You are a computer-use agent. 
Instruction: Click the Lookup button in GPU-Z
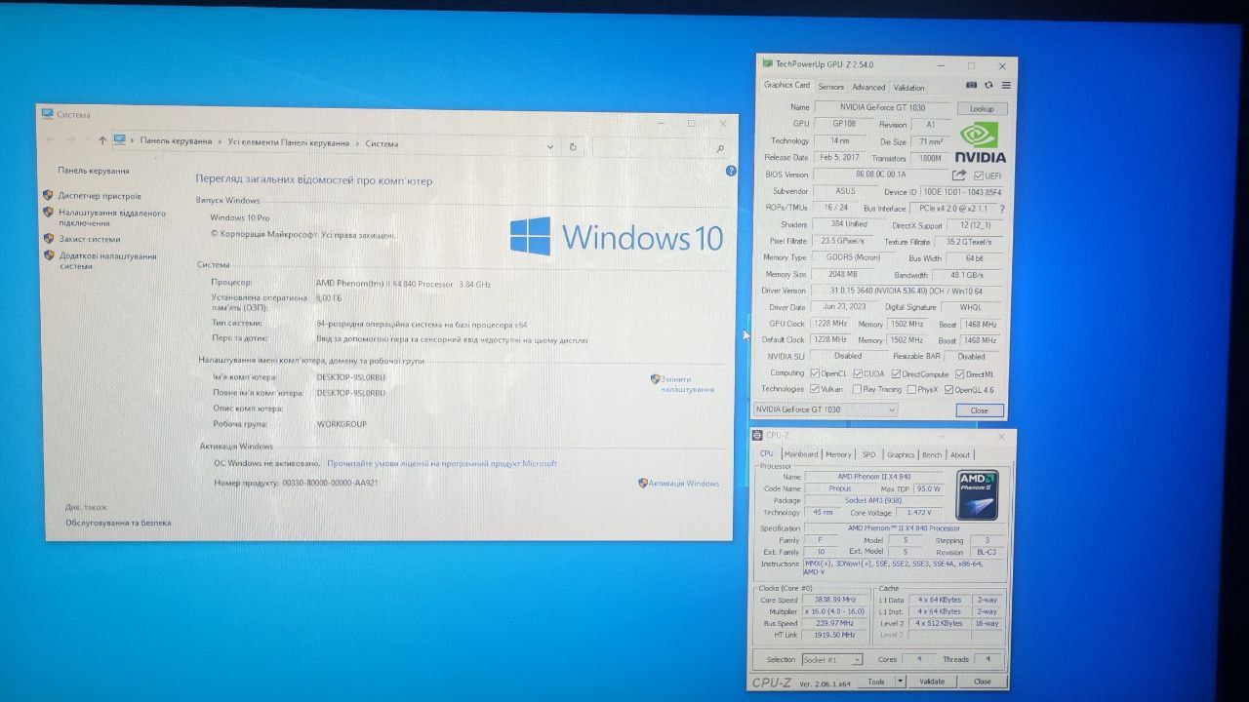982,108
